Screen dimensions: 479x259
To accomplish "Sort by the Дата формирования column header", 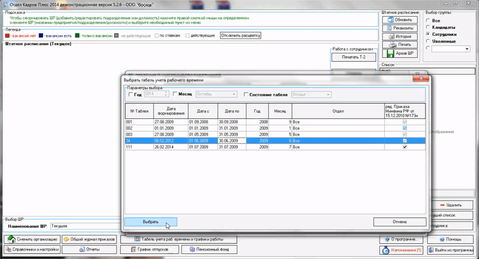I will pyautogui.click(x=170, y=111).
